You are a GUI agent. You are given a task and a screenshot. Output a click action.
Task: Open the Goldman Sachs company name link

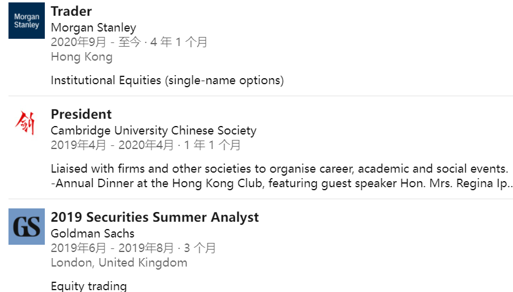(x=93, y=233)
